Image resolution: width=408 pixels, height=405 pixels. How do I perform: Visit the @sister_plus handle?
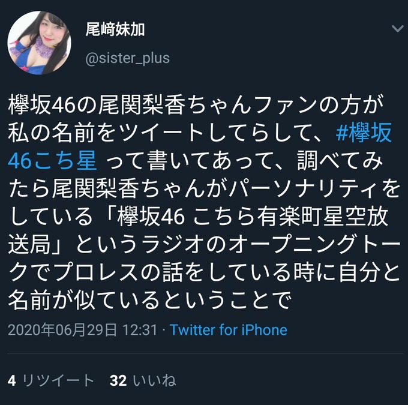click(127, 58)
